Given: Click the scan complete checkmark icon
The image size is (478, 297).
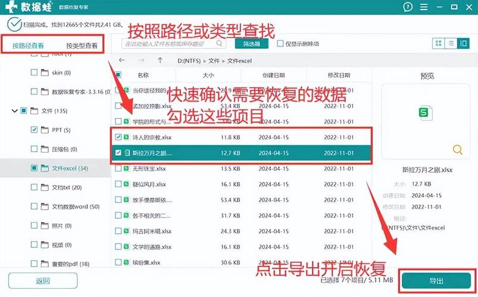Looking at the screenshot, I should point(14,24).
